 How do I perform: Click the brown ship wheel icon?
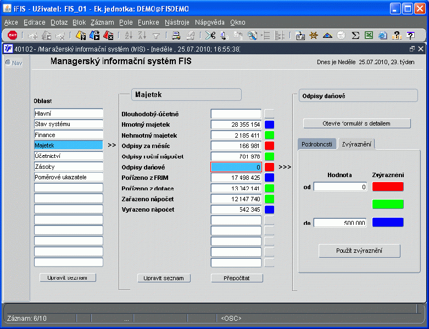click(x=314, y=35)
